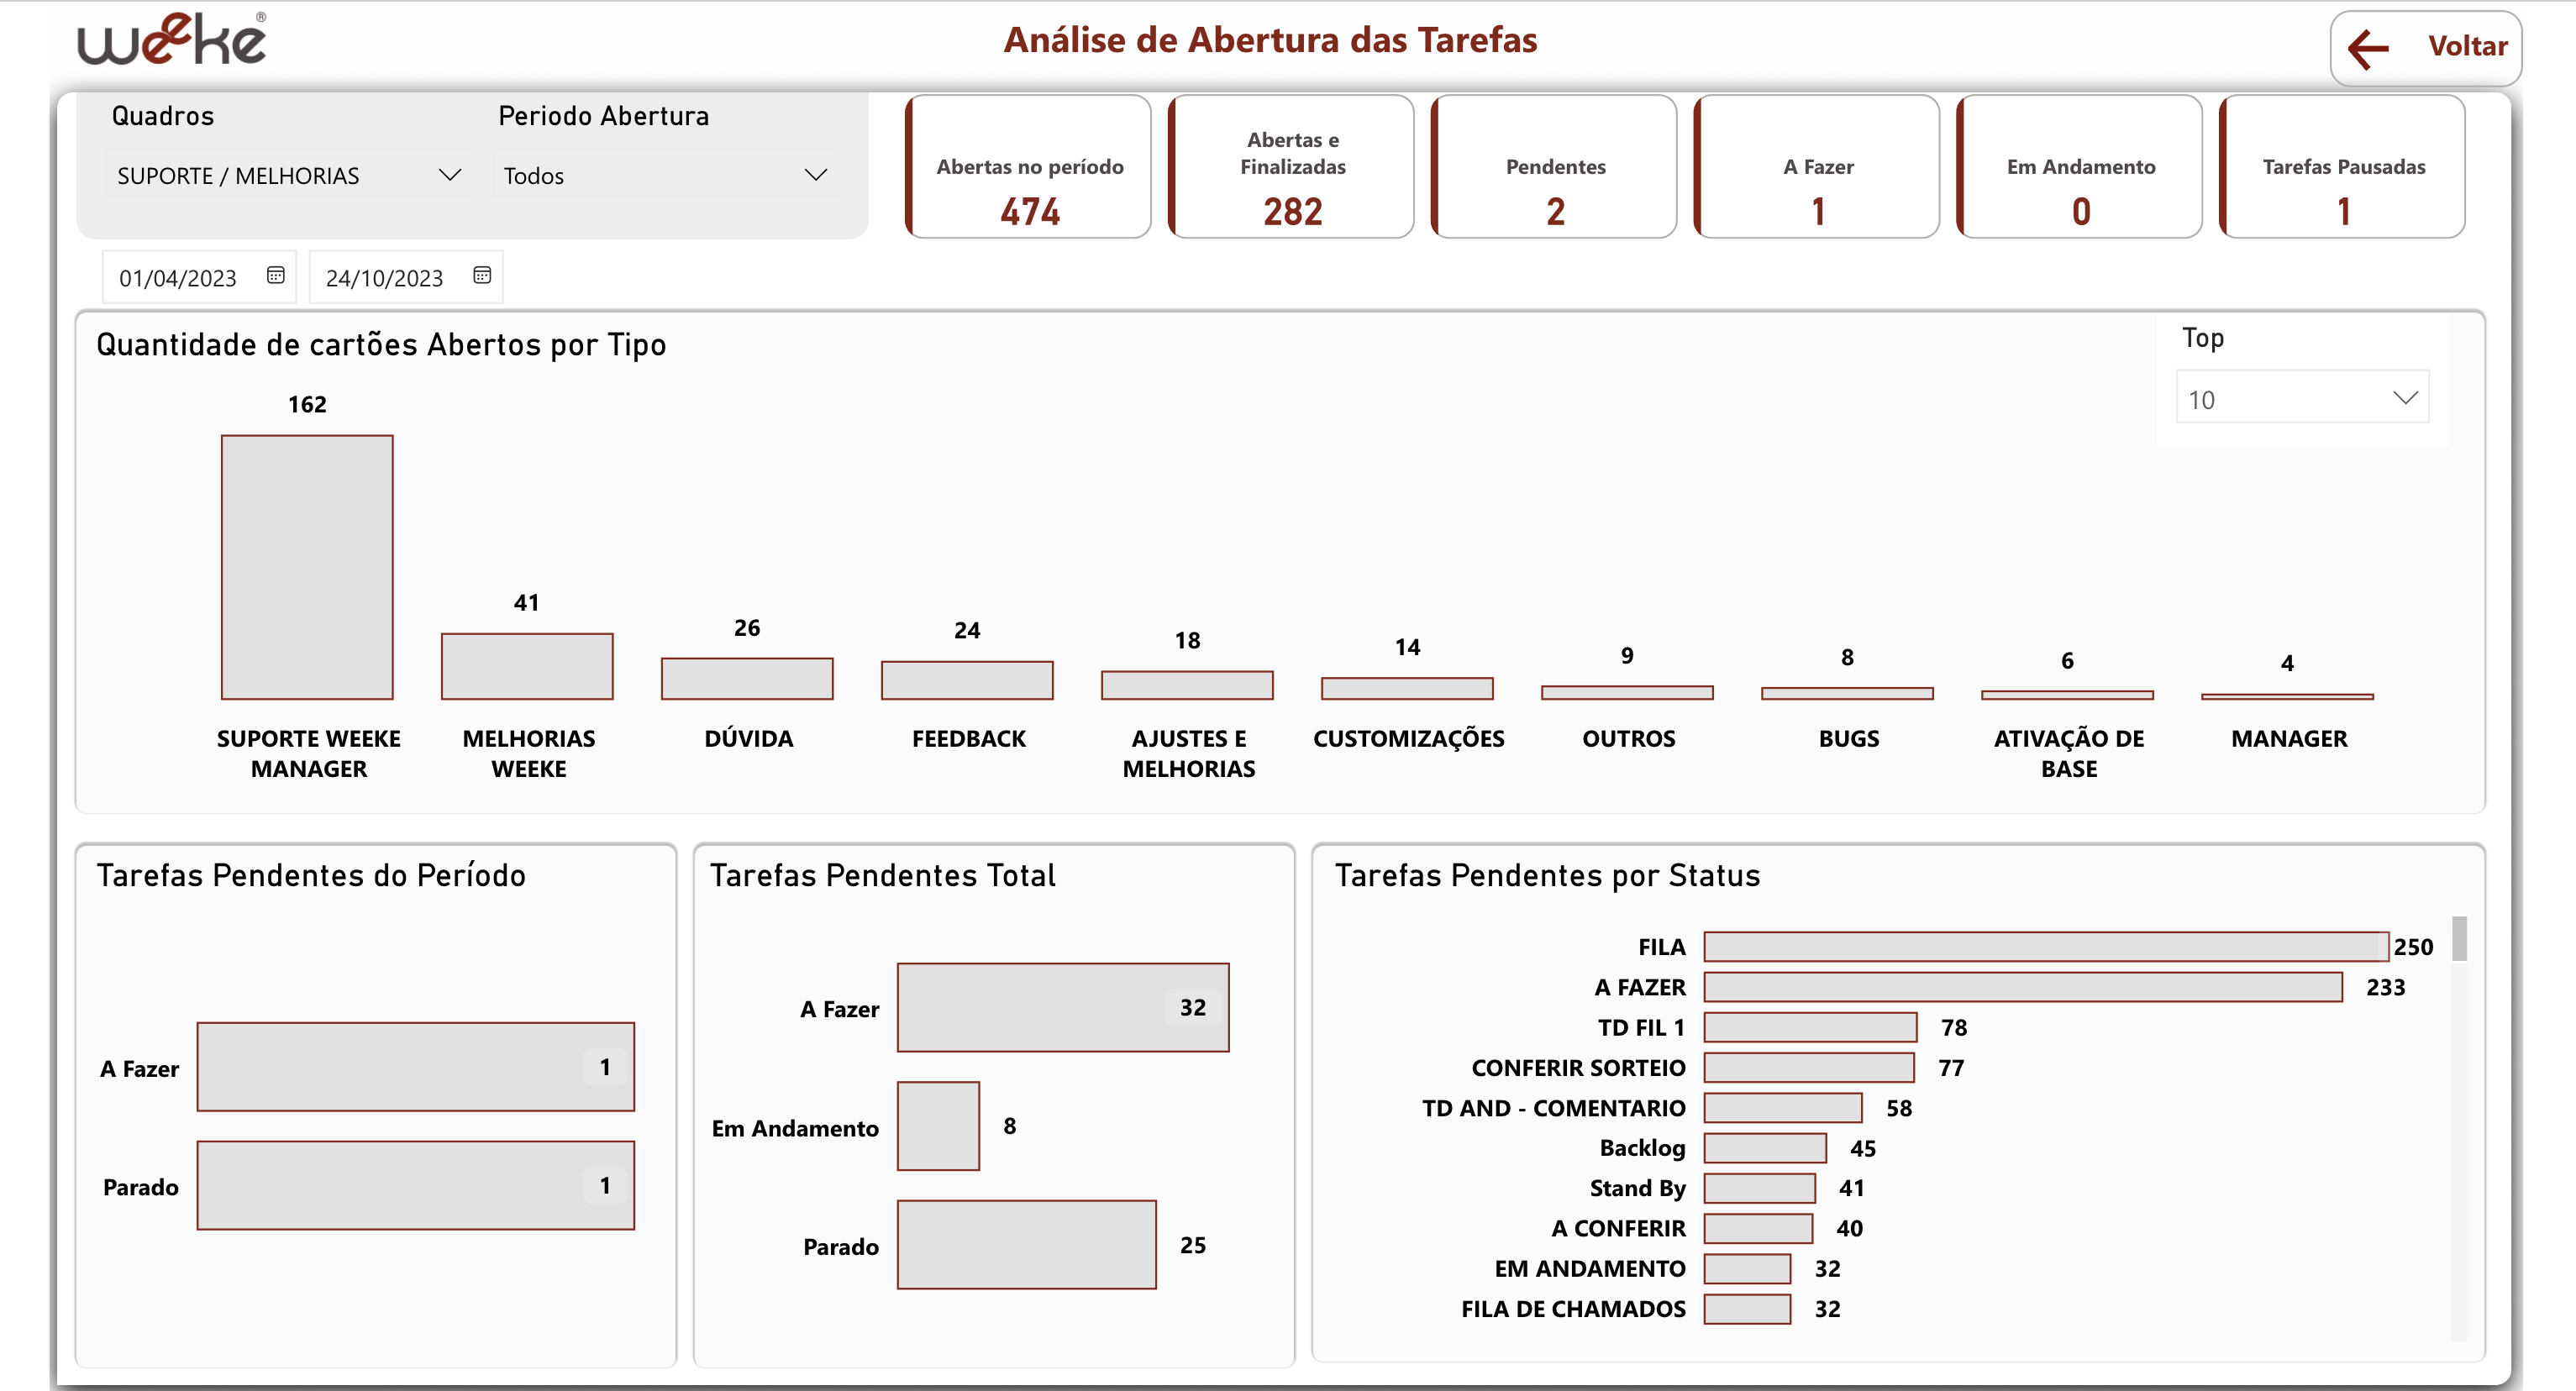Viewport: 2576px width, 1391px height.
Task: Expand the Periodo Abertura dropdown
Action: (x=815, y=175)
